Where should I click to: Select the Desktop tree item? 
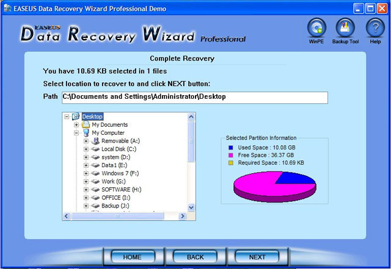(92, 117)
